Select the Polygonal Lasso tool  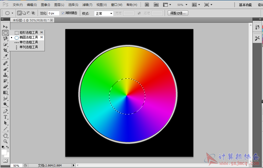tap(5, 39)
